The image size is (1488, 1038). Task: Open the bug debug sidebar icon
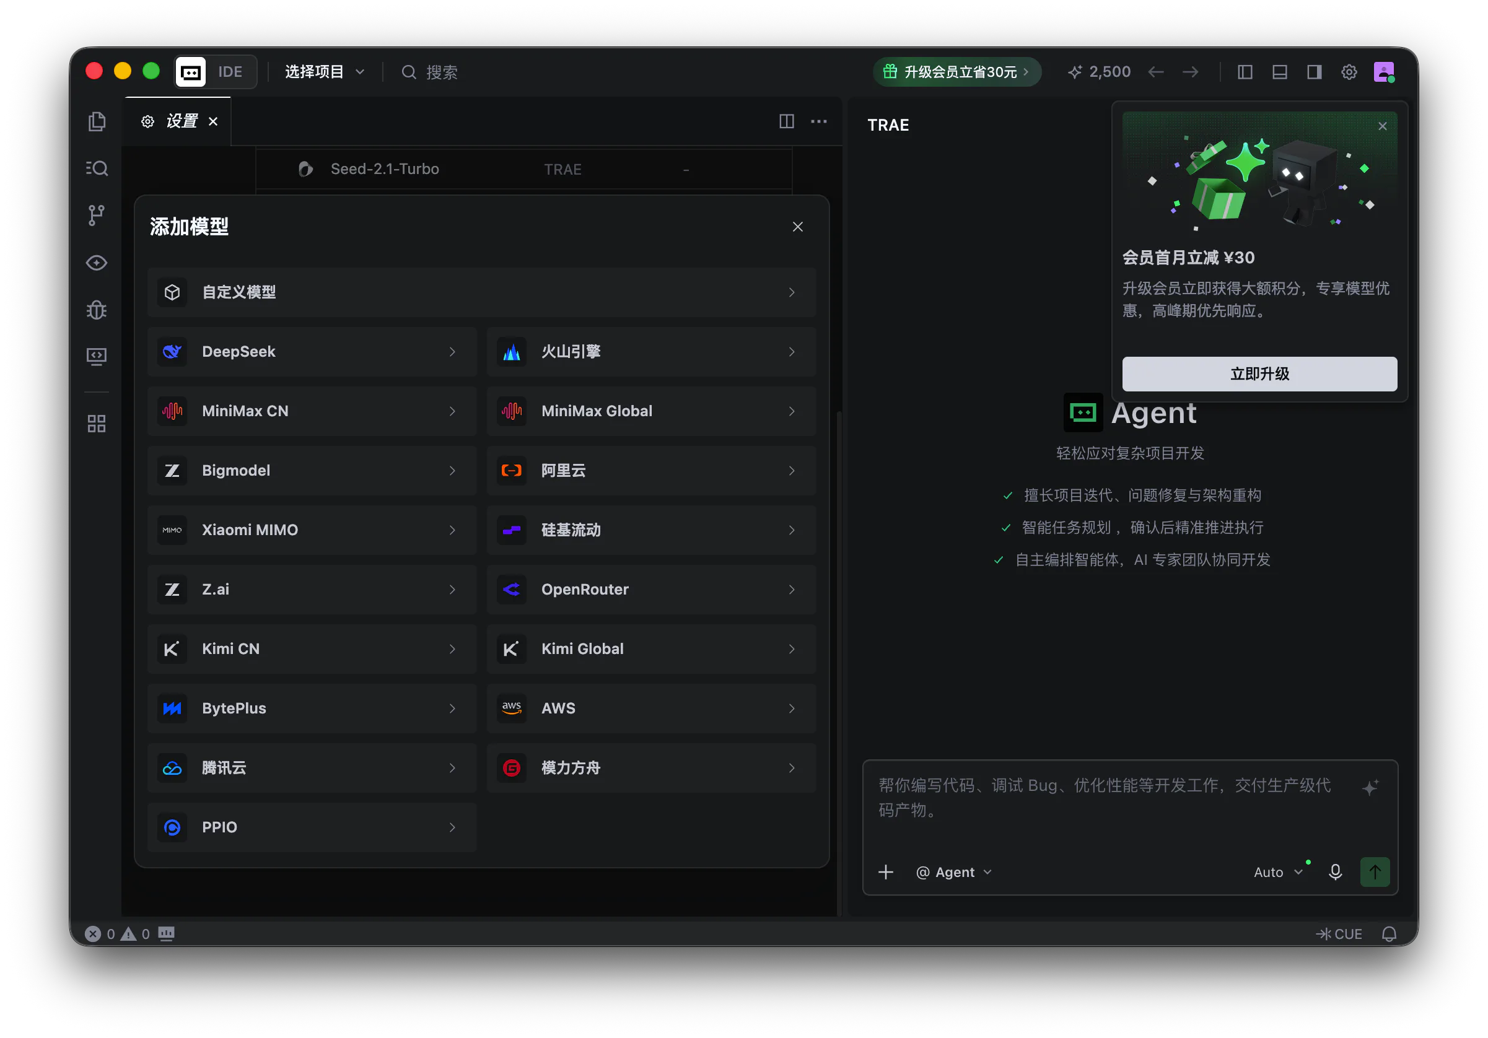[x=97, y=310]
